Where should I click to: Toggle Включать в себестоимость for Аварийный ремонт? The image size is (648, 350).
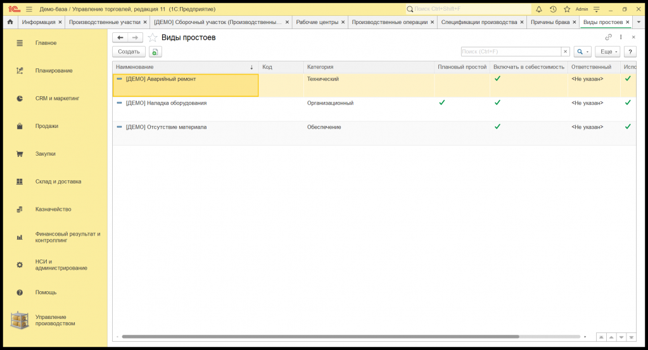click(497, 78)
